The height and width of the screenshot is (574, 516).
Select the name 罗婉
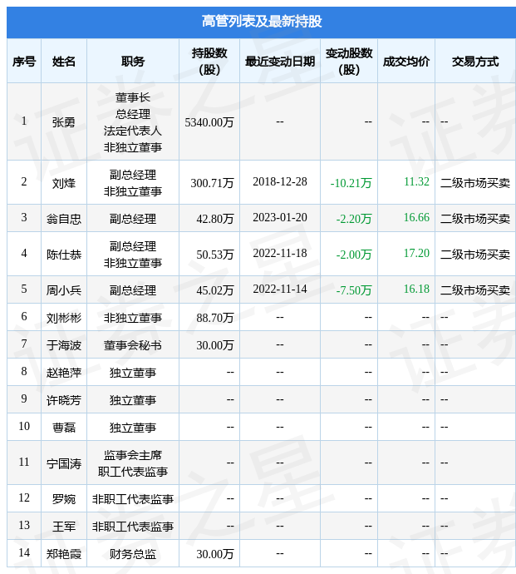[x=64, y=499]
